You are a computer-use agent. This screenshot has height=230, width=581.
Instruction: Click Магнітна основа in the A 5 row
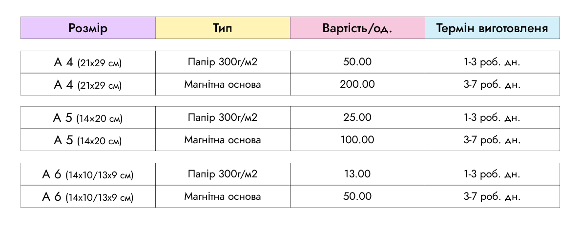[223, 140]
